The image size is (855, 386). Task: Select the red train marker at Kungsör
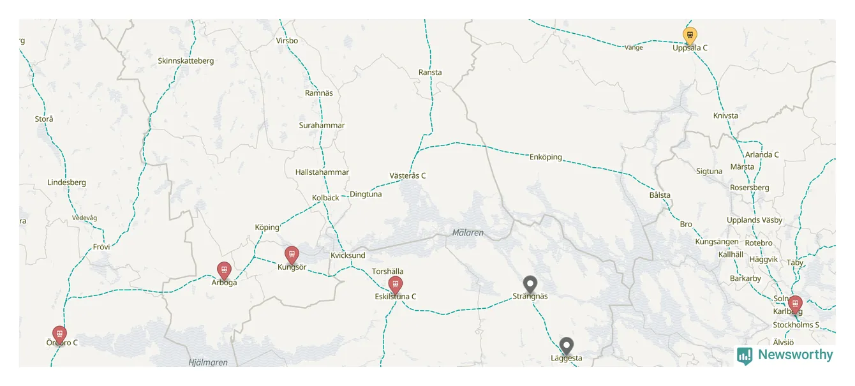click(292, 255)
